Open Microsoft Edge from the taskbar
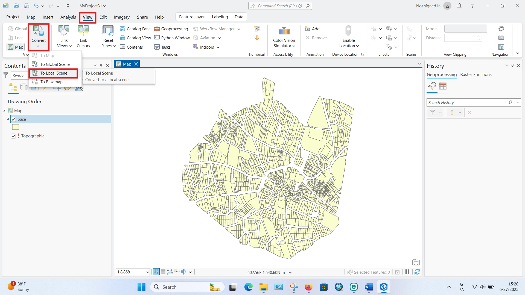Viewport: 525px width, 295px height. coord(248,287)
